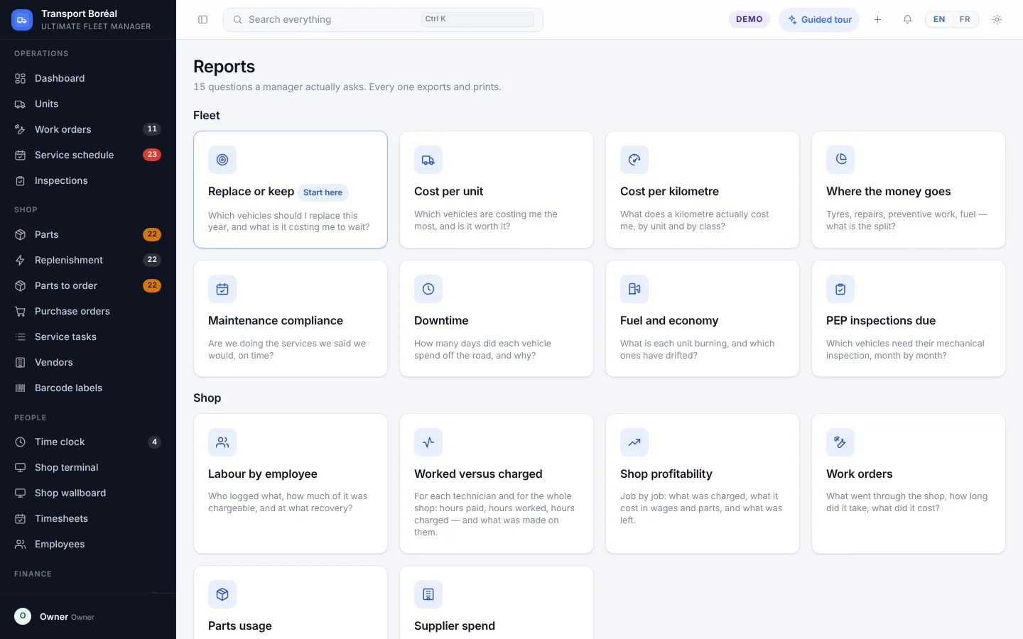Click the Labour by employee users icon
This screenshot has height=639, width=1023.
pos(222,442)
